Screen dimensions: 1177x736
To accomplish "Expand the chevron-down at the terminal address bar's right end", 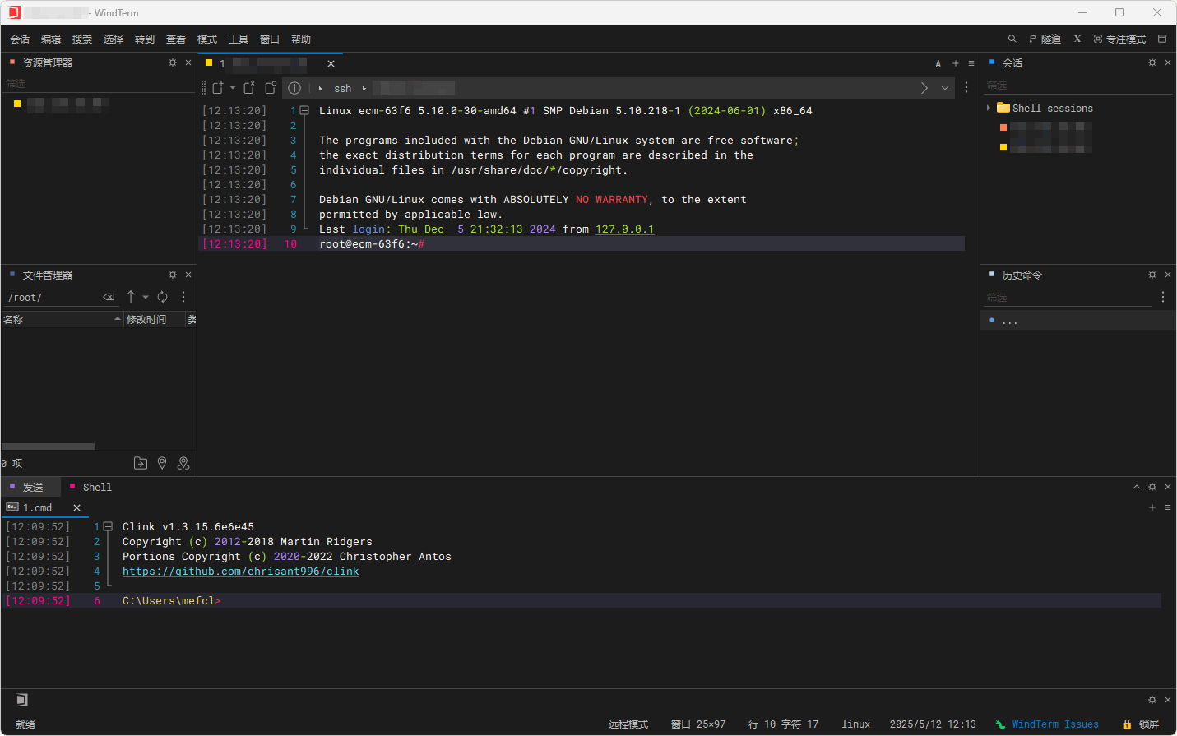I will pos(945,88).
